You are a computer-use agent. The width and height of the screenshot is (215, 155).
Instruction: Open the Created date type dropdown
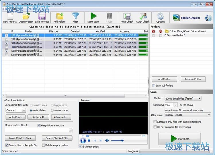[x=16, y=110]
